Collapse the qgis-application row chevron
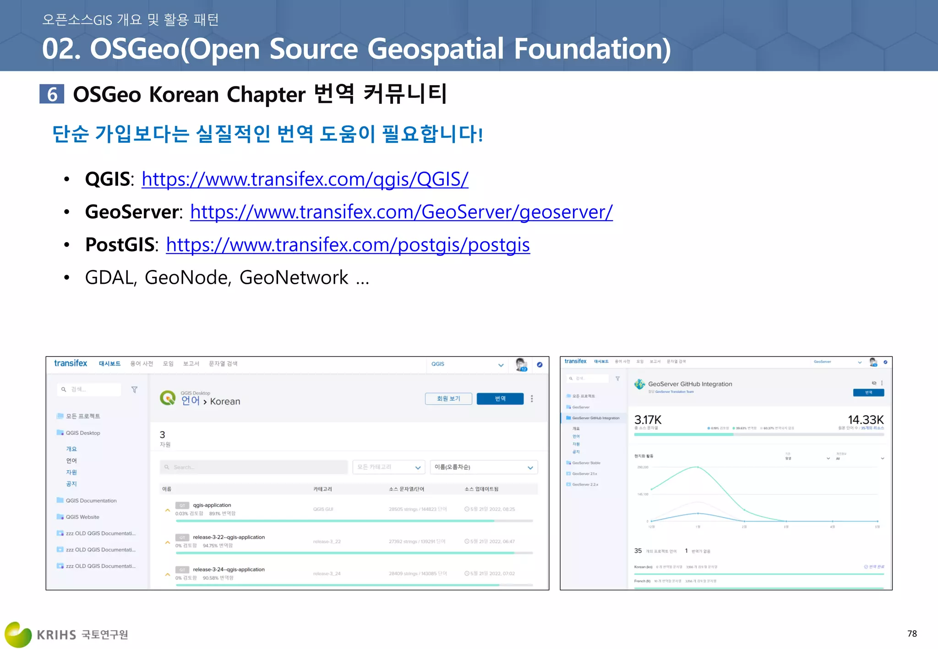Screen dimensions: 938x649 click(x=168, y=510)
